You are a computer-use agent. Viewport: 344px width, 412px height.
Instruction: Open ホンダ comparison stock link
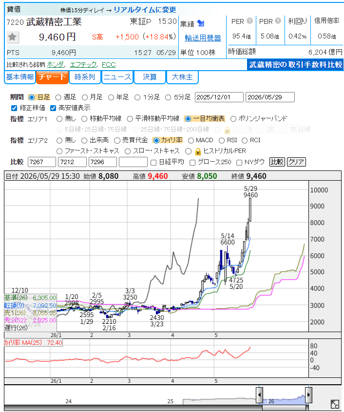[x=56, y=65]
